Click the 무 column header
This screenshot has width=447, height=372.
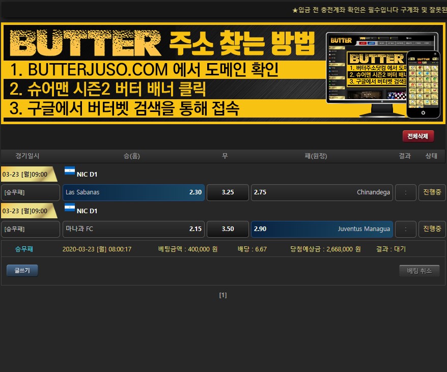point(225,156)
